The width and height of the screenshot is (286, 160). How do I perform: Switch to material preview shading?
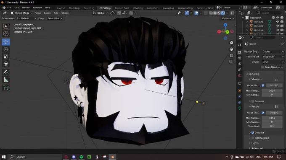click(x=219, y=13)
